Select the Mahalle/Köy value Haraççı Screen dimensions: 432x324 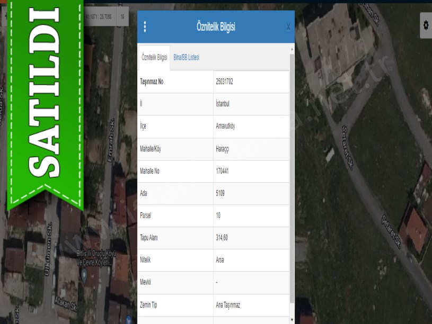coord(223,149)
